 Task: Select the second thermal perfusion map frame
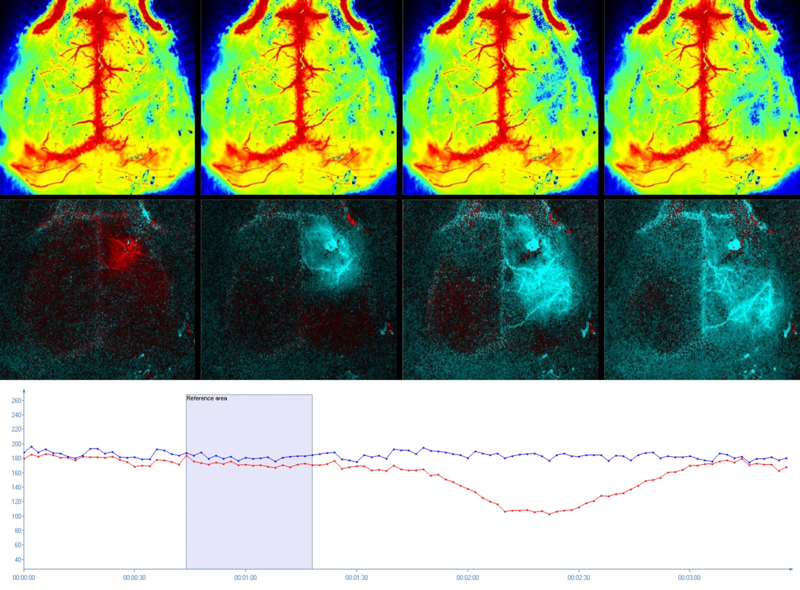tap(299, 99)
